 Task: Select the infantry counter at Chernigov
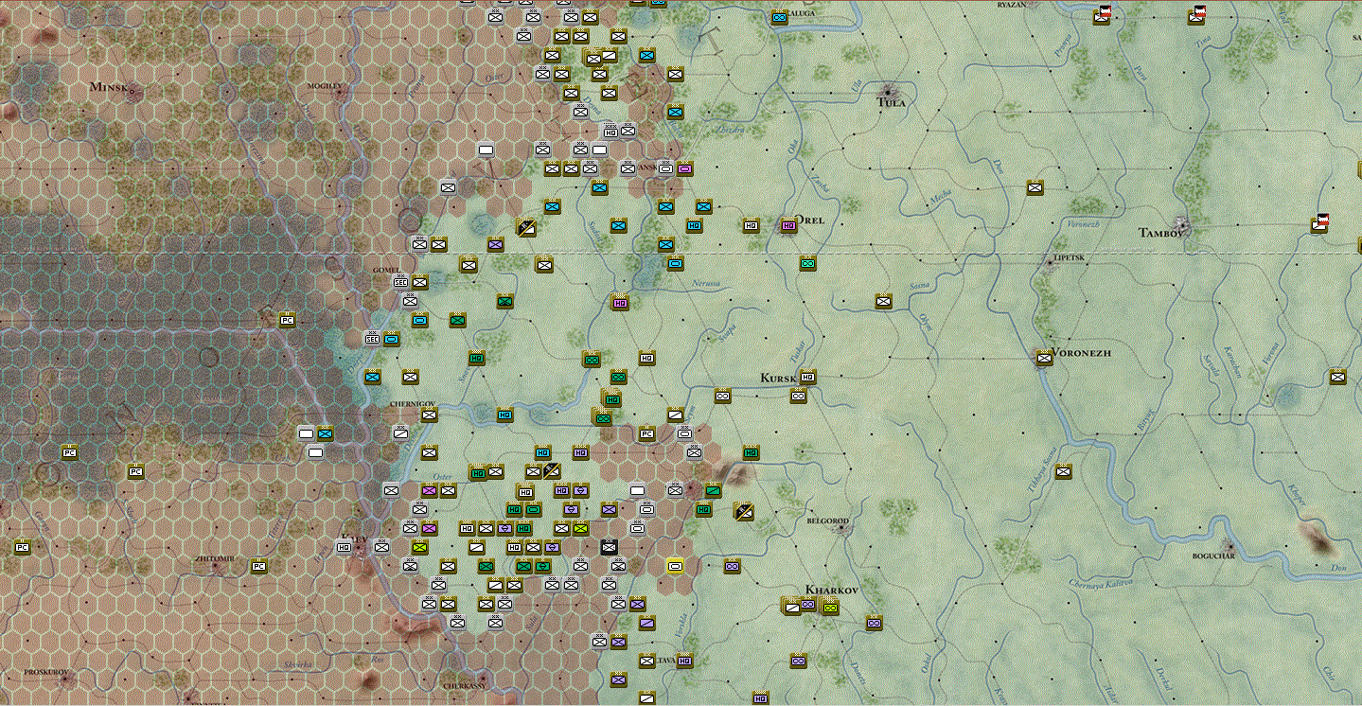(429, 415)
